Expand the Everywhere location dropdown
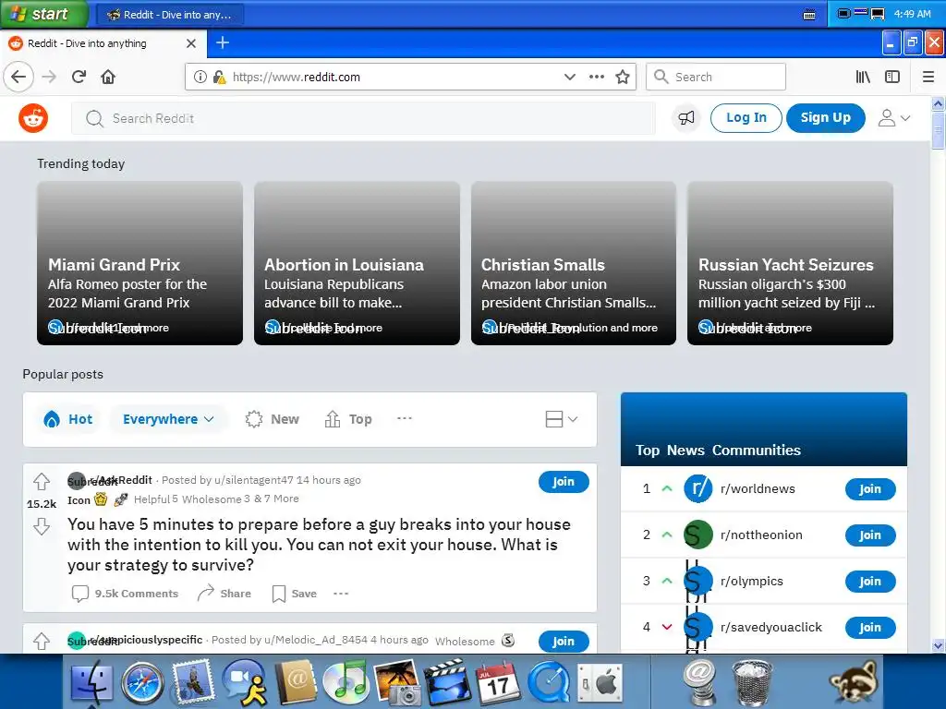The height and width of the screenshot is (709, 946). tap(168, 419)
